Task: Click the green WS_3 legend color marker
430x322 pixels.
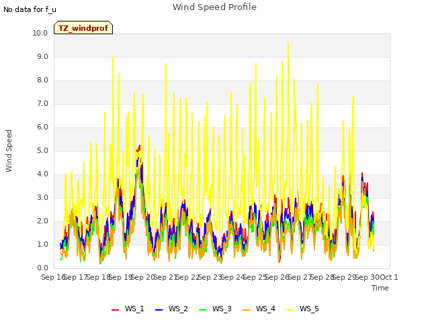Action: tap(203, 309)
